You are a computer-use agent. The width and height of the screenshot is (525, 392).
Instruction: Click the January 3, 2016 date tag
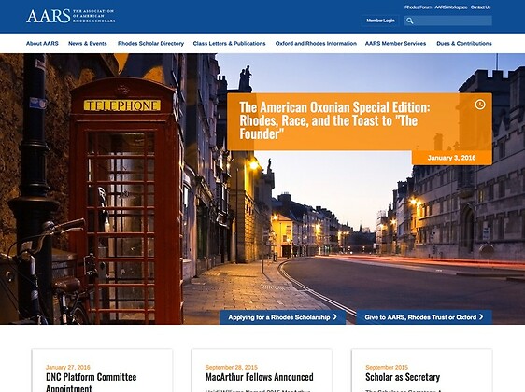pyautogui.click(x=452, y=158)
